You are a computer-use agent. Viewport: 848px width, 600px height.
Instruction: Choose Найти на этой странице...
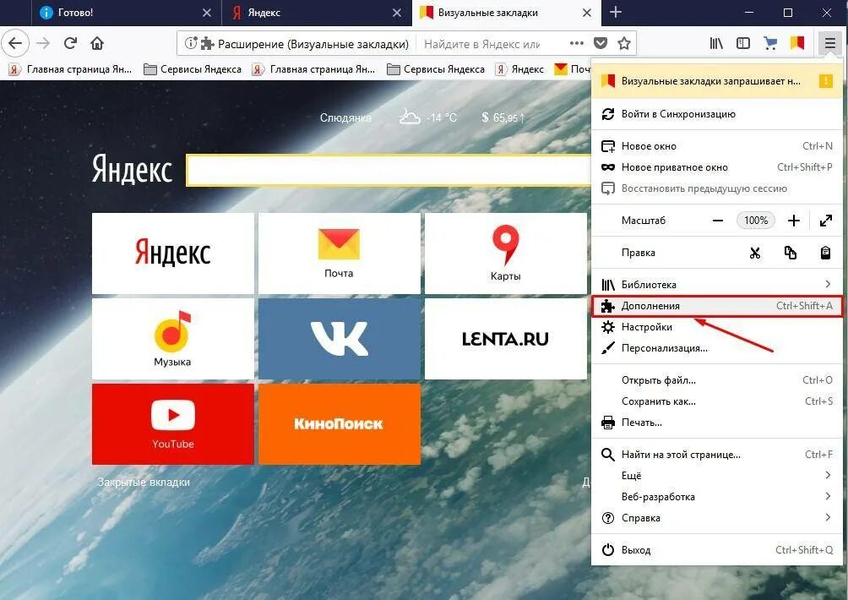click(717, 455)
